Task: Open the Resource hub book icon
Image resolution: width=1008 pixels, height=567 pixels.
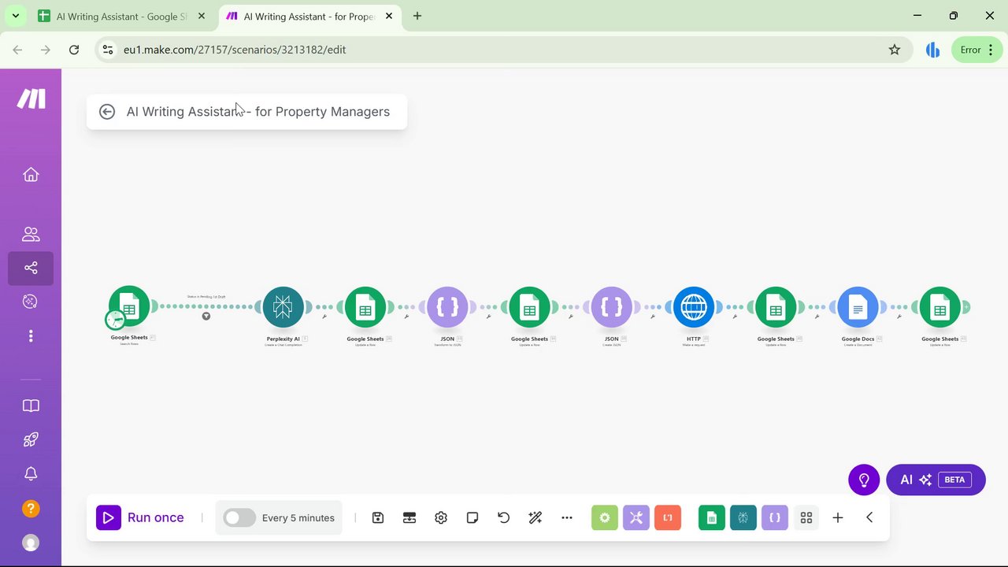Action: pos(31,406)
